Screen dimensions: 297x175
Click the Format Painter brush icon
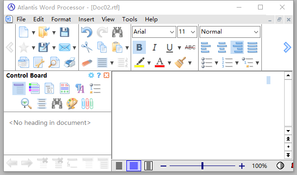pos(180,62)
